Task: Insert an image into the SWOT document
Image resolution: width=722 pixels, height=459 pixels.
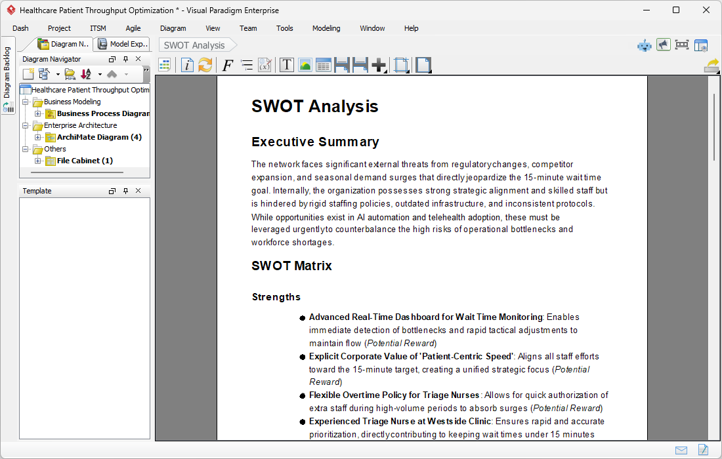Action: click(305, 65)
